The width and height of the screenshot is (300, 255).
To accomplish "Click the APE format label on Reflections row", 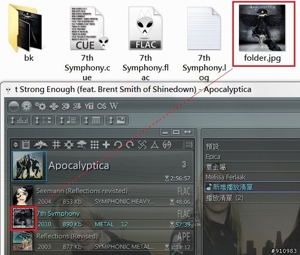I will coord(184,237).
